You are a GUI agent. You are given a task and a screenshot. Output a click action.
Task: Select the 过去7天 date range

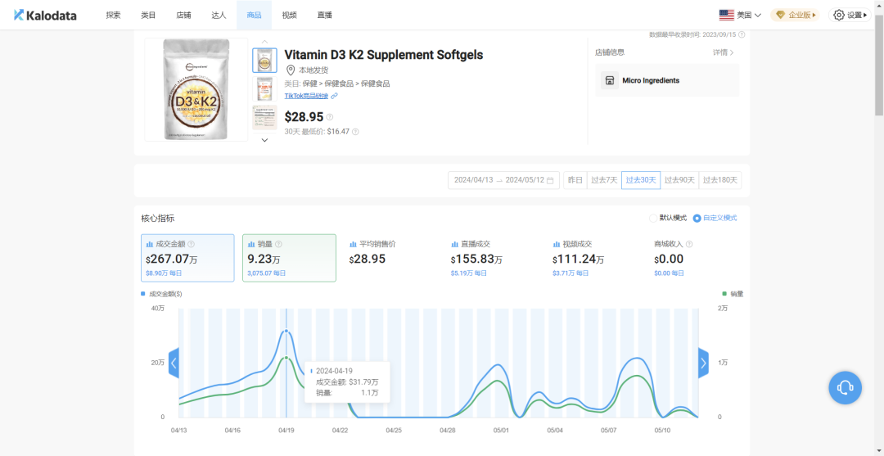point(604,180)
